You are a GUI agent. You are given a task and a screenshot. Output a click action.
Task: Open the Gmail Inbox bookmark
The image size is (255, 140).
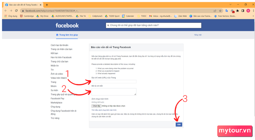160,16
